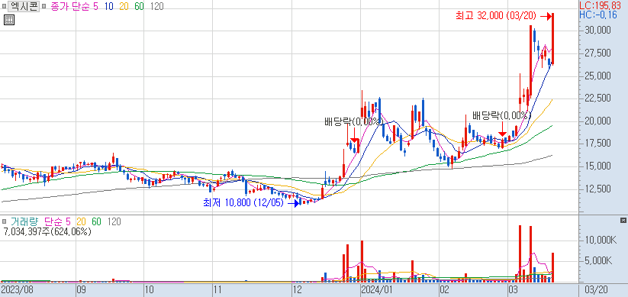
Task: Click the 03 month date axis label
Action: (x=514, y=289)
